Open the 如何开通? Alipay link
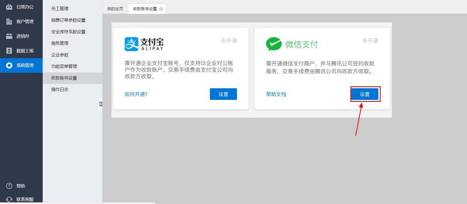This screenshot has height=204, width=467. pyautogui.click(x=136, y=94)
